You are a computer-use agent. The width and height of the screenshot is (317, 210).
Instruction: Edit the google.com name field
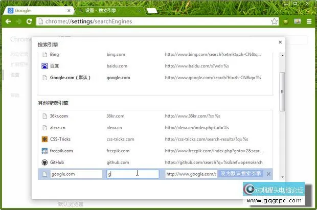76,174
